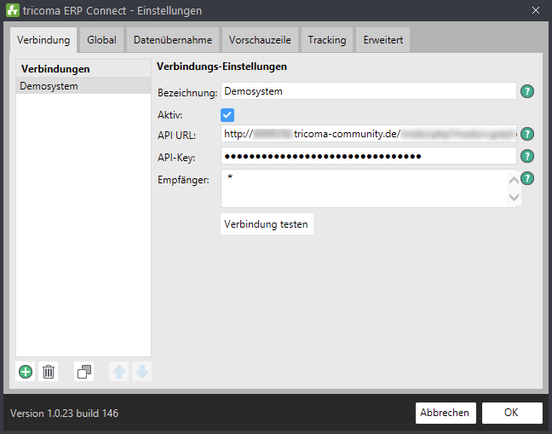Click the Version 1.0.23 build 146 text
The image size is (552, 434).
tap(64, 414)
